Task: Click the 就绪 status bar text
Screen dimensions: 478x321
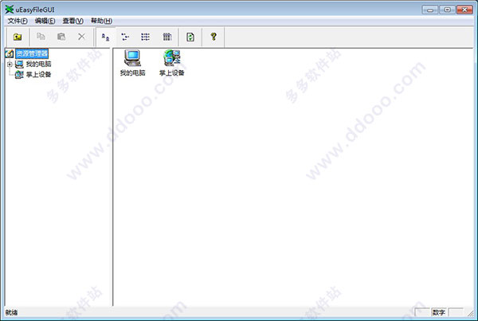Action: click(12, 312)
